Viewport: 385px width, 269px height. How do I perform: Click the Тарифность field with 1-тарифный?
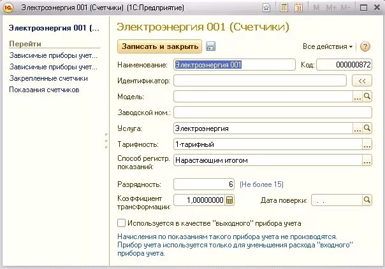(268, 144)
